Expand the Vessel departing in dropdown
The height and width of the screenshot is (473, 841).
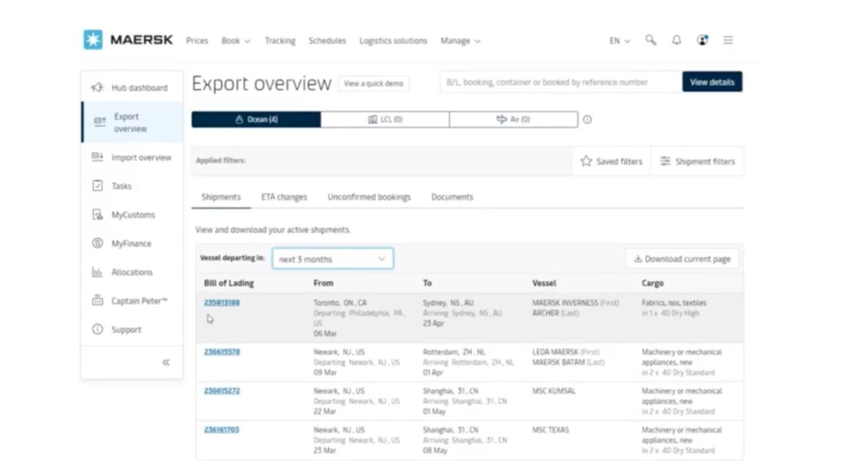(332, 259)
